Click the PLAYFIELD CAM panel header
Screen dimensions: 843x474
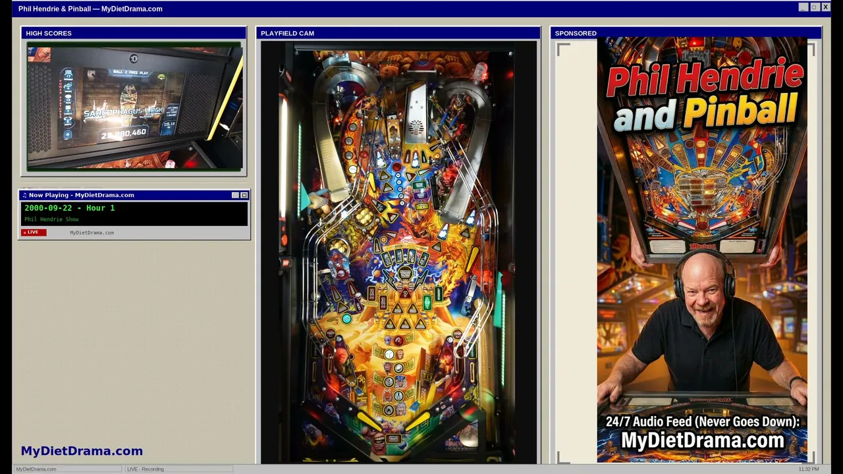point(398,33)
